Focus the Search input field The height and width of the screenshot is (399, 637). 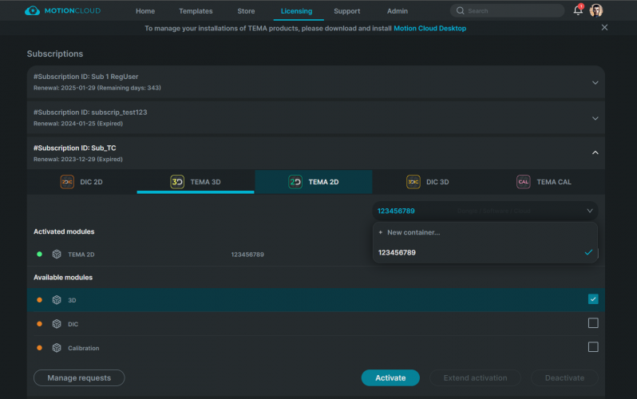pyautogui.click(x=508, y=10)
